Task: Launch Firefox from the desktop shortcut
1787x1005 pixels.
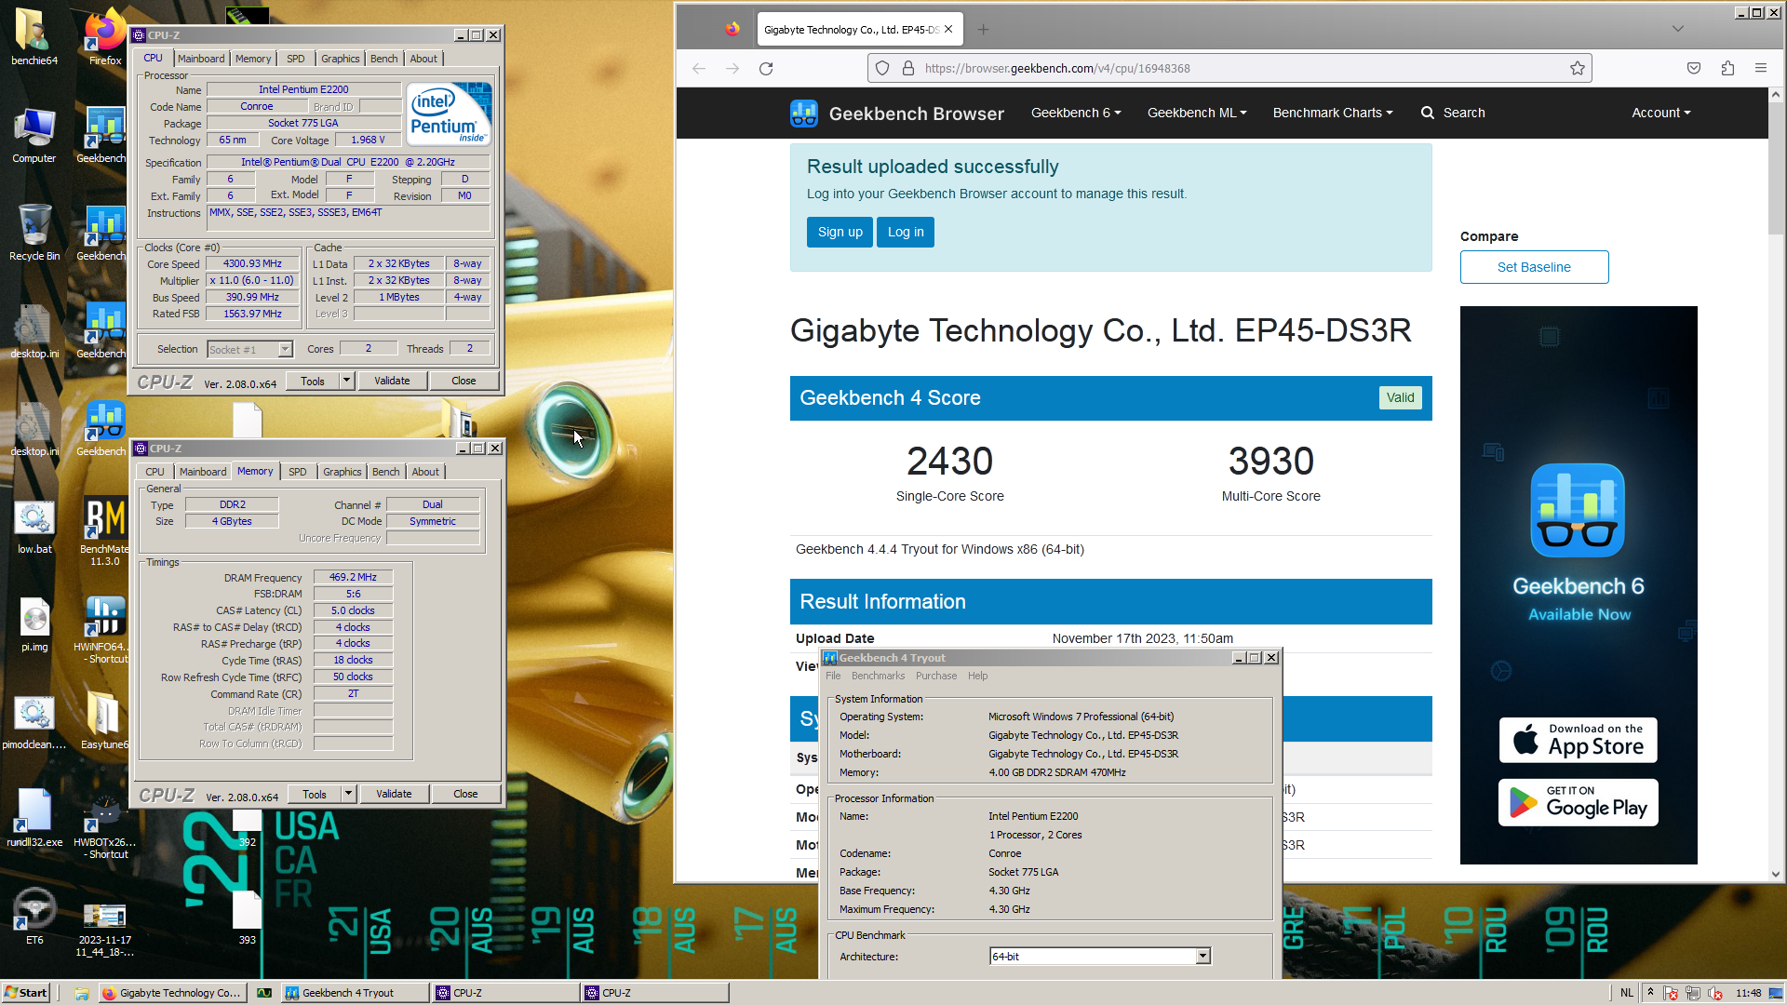Action: click(104, 37)
